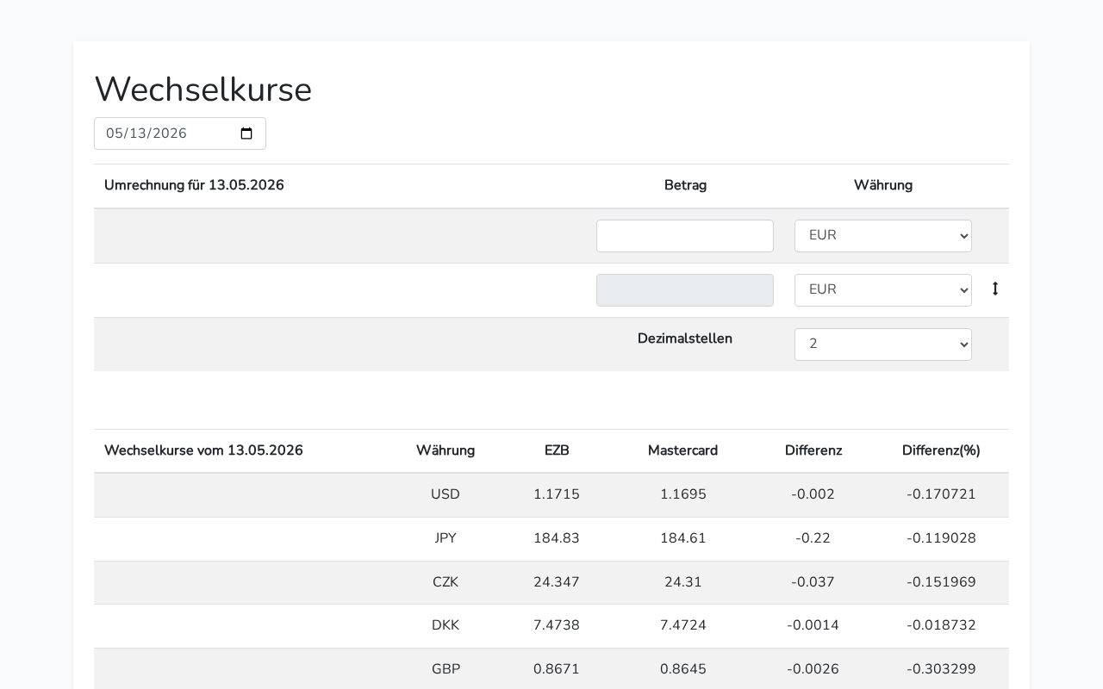The height and width of the screenshot is (689, 1103).
Task: Click the Differenz header in rates table
Action: point(813,450)
